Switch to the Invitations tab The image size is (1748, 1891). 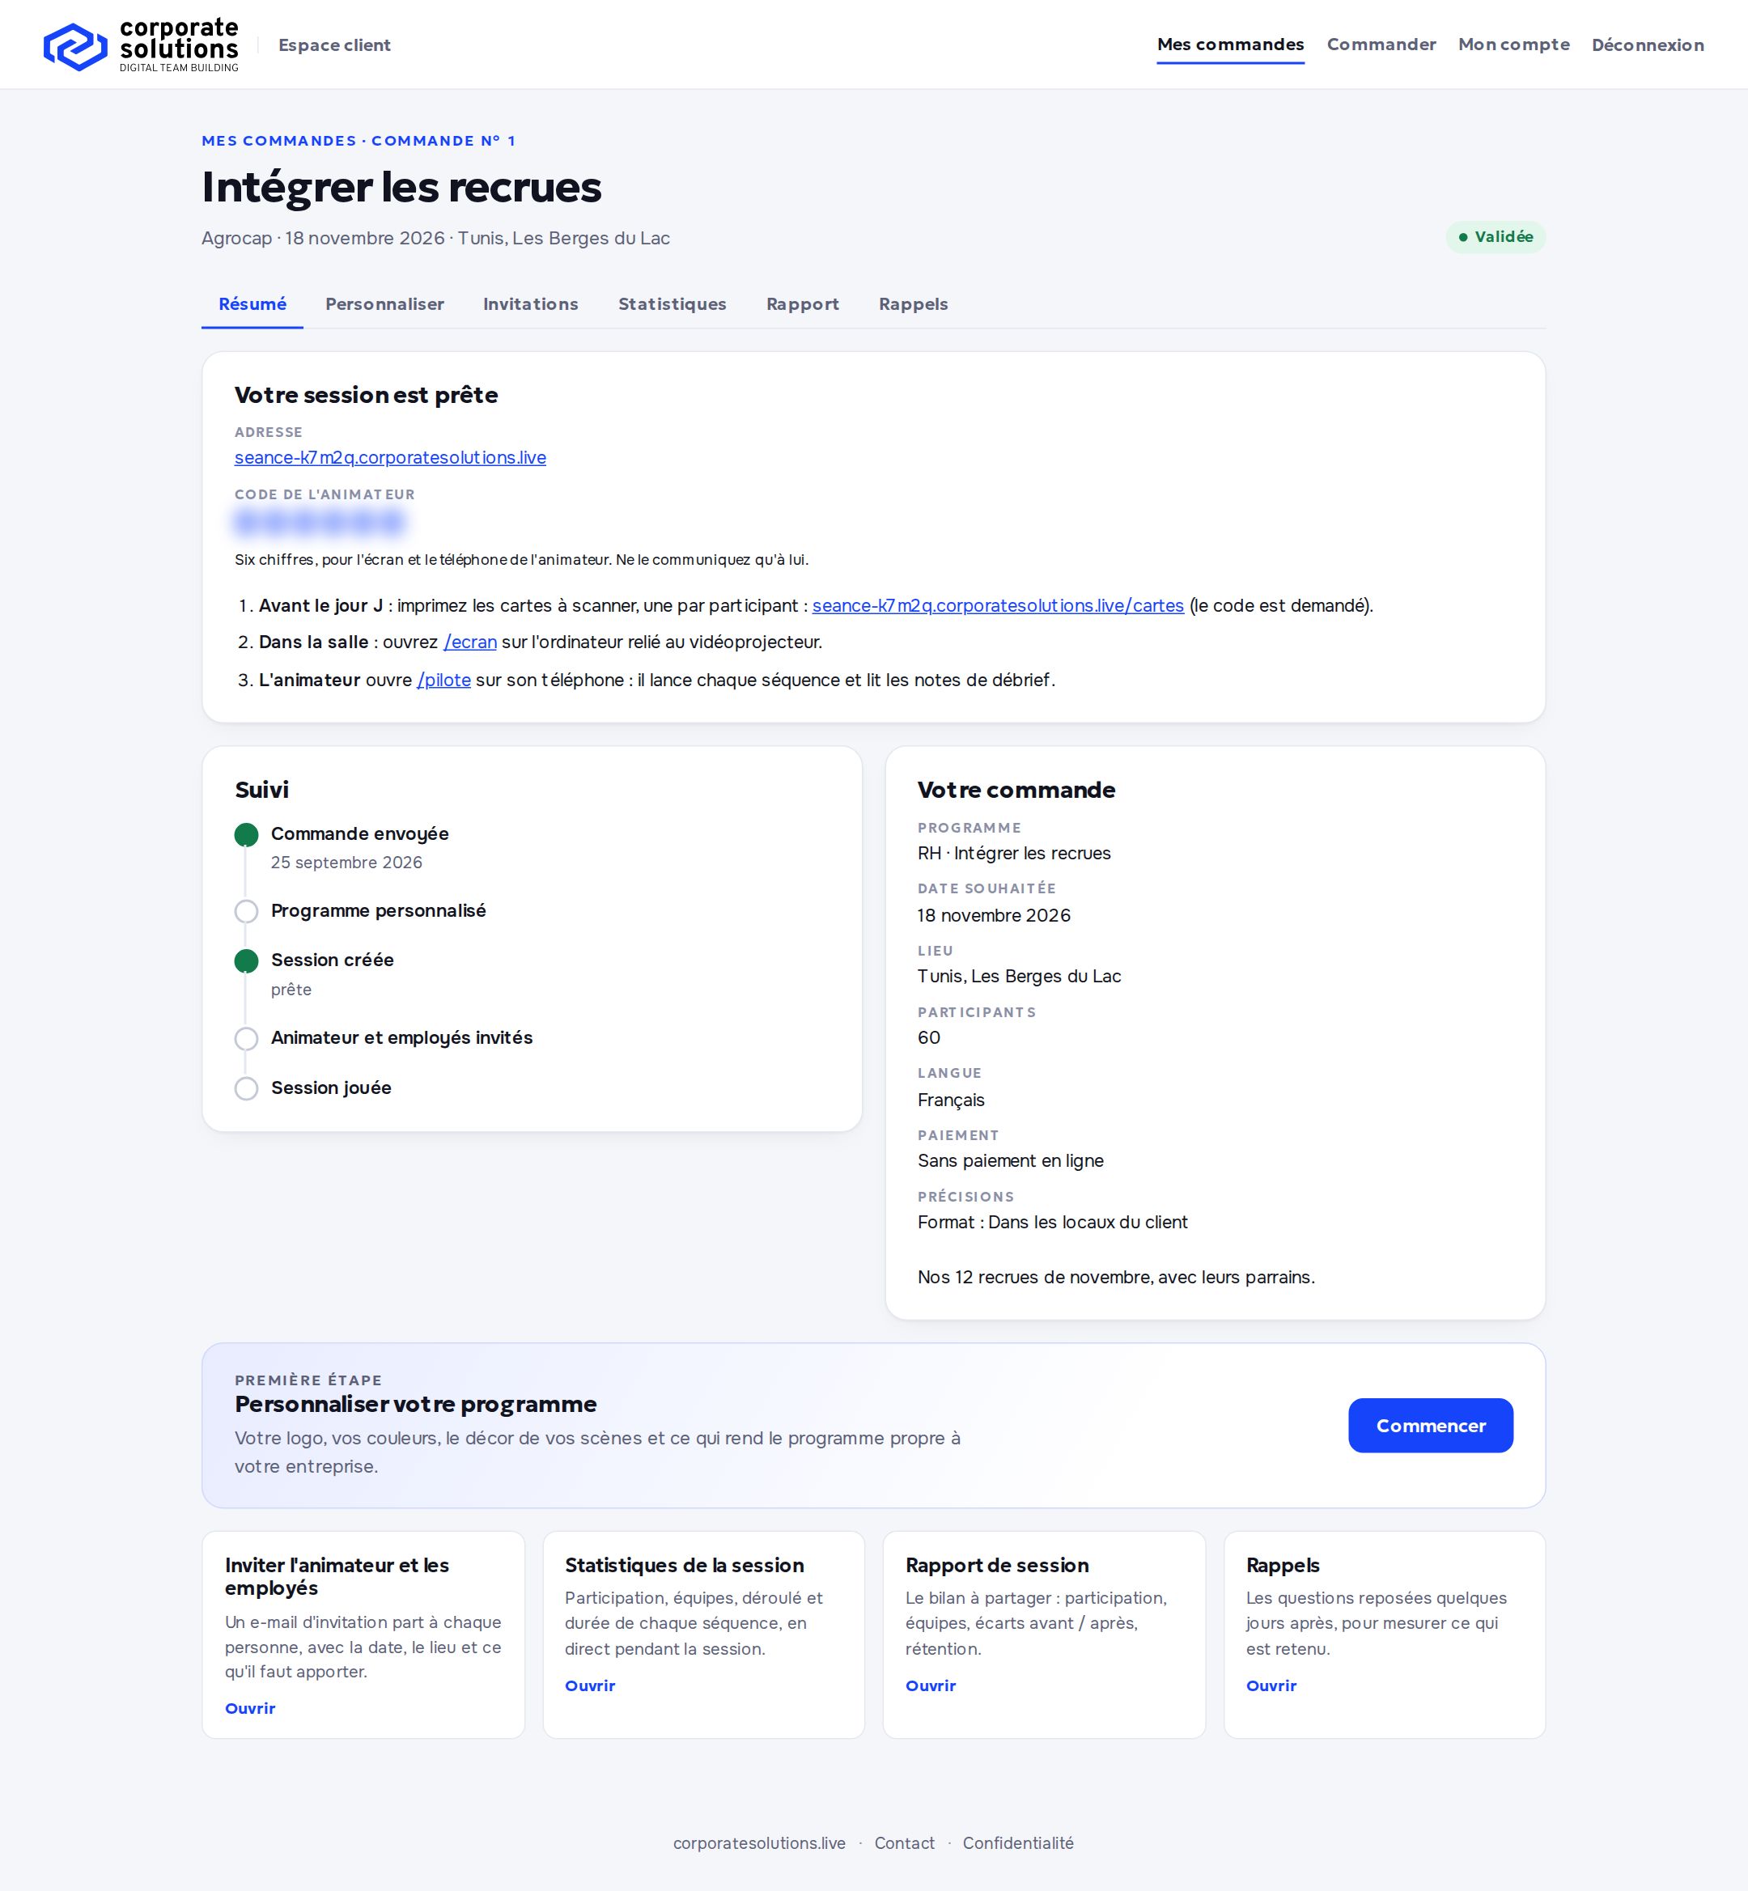pyautogui.click(x=531, y=303)
